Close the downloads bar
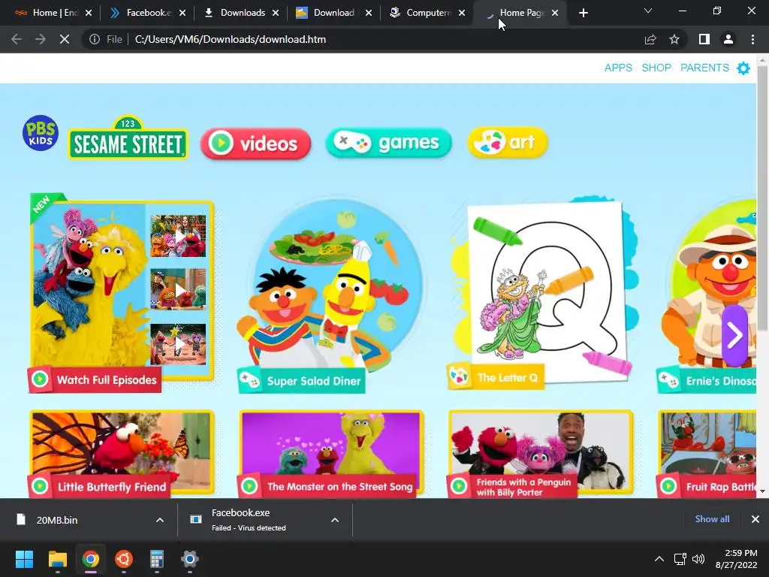 click(x=755, y=519)
